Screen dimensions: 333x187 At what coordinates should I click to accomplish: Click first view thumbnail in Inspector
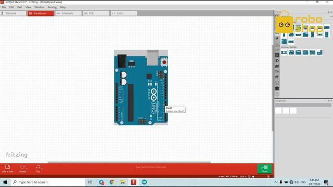(278, 111)
